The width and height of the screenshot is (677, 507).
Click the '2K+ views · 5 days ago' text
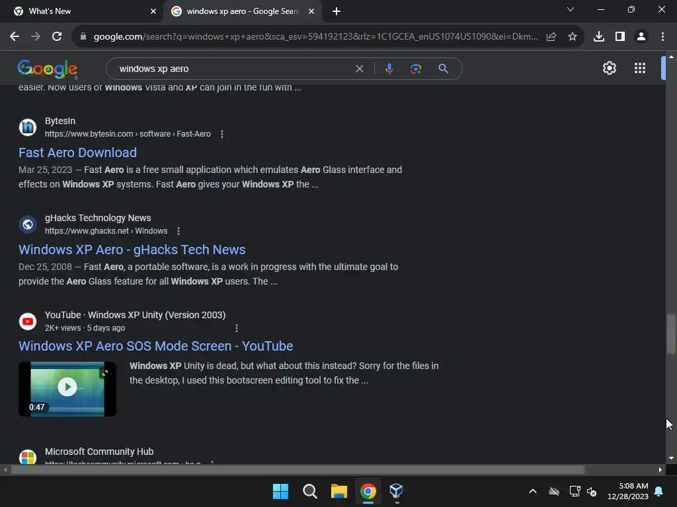point(85,328)
